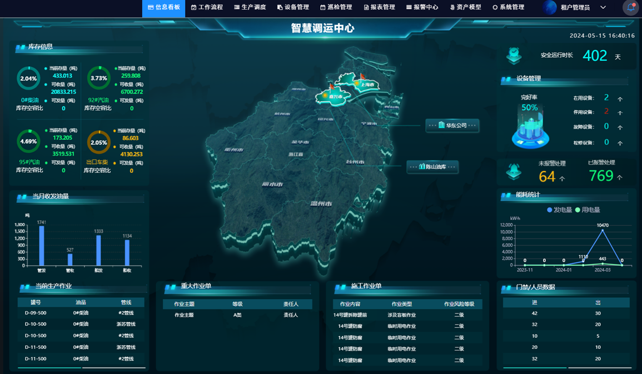Select the 陈山油库 map label
Image resolution: width=642 pixels, height=374 pixels.
coord(432,167)
